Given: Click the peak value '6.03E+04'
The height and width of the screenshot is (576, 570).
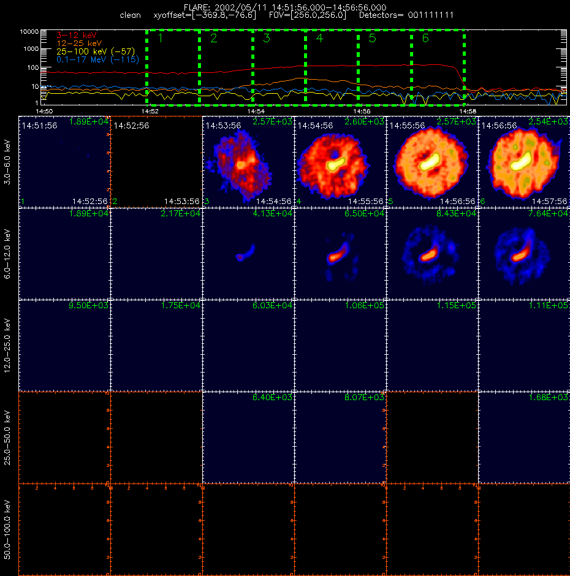Looking at the screenshot, I should click(272, 305).
